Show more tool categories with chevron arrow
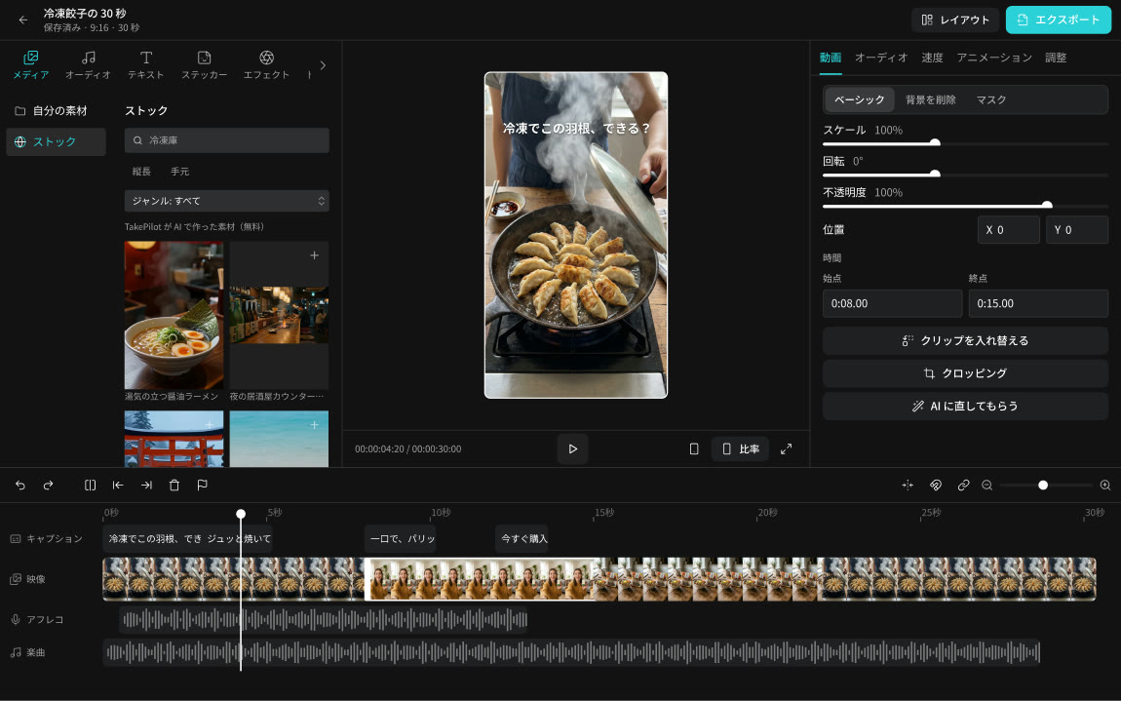1121x701 pixels. 324,65
